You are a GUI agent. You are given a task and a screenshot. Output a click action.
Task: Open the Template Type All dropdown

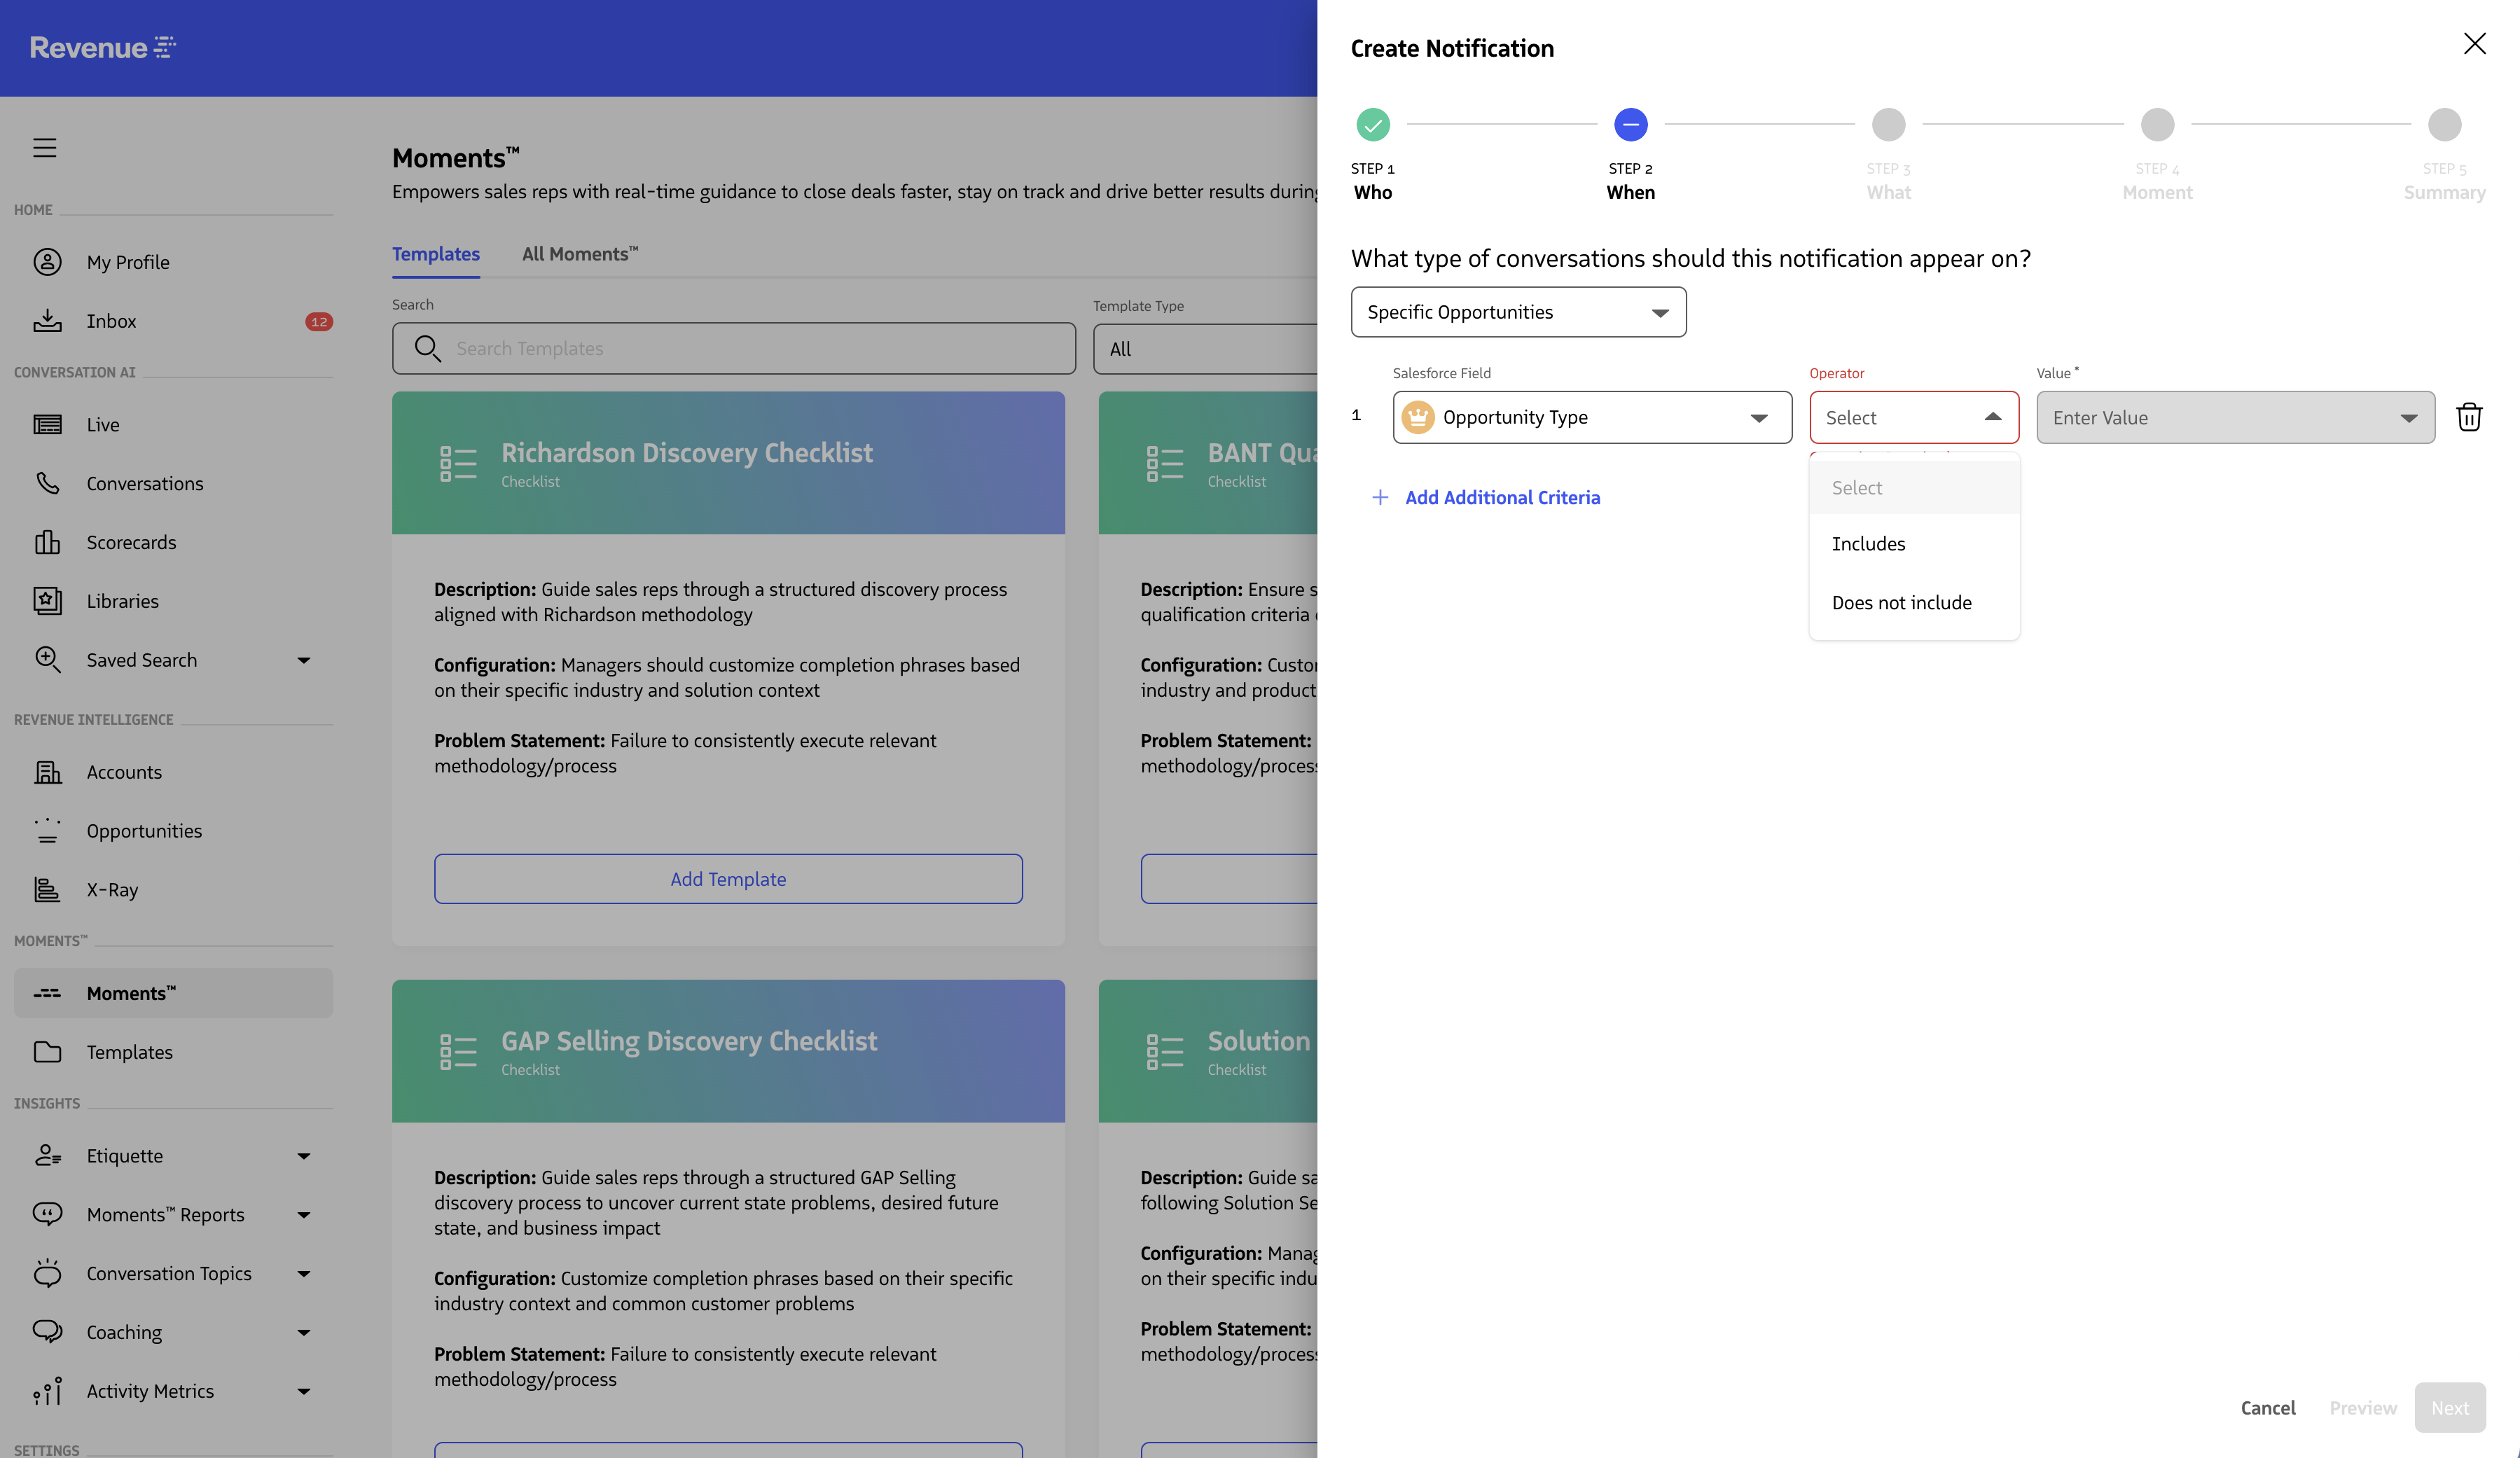pos(1205,349)
